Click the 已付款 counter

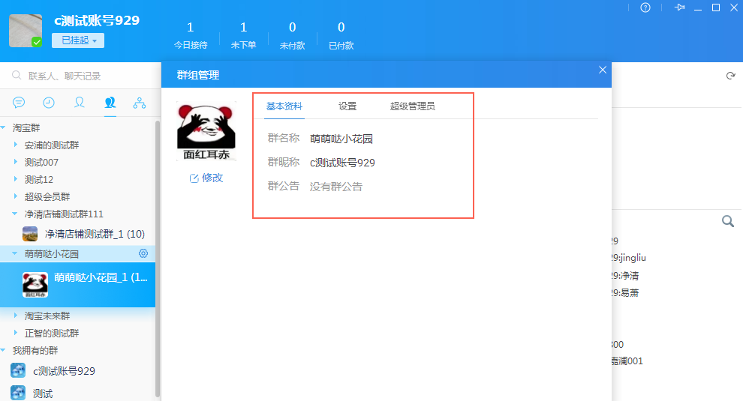[341, 35]
